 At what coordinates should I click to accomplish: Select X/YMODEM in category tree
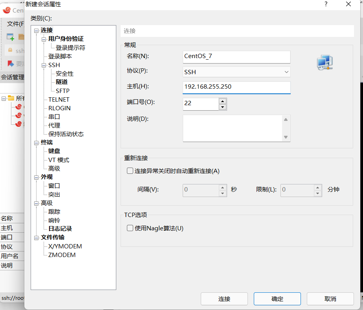pos(65,246)
